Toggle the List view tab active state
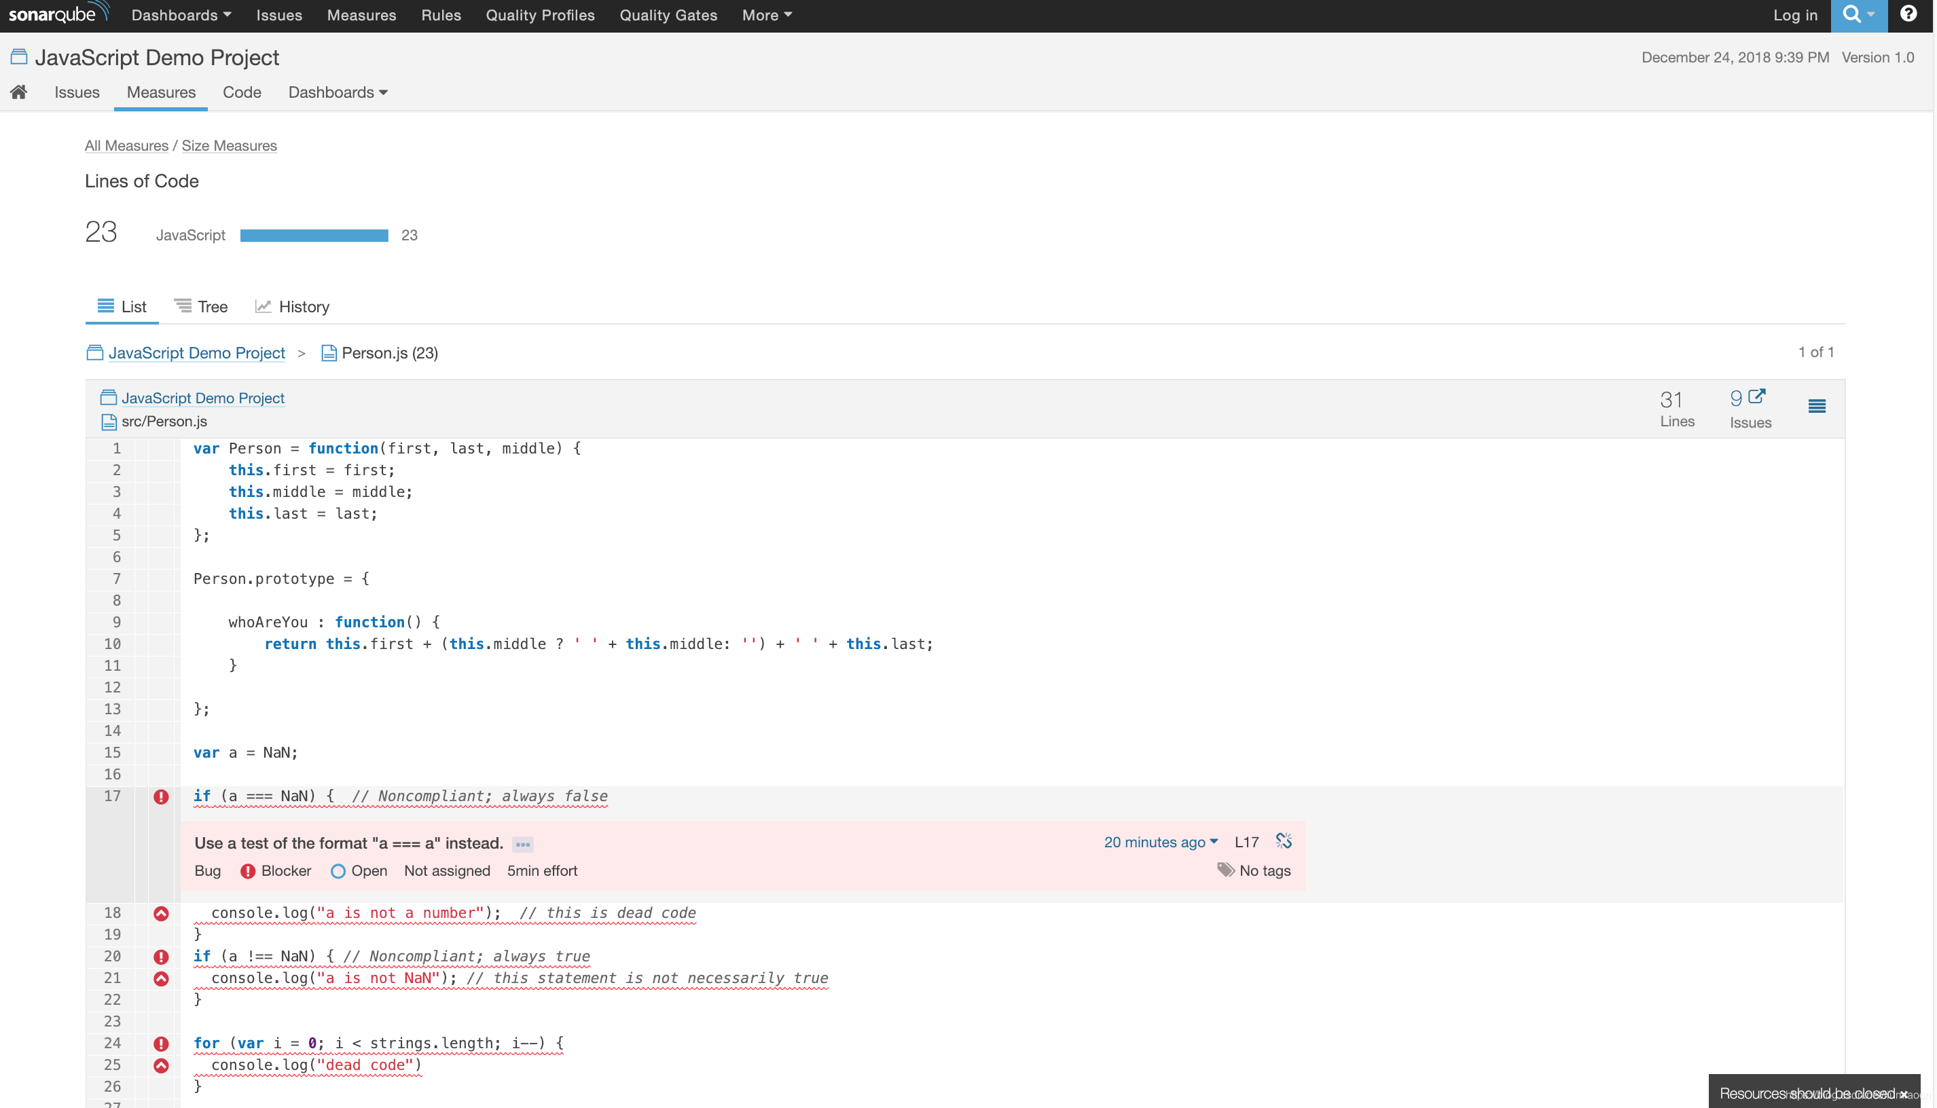Image resolution: width=1937 pixels, height=1108 pixels. click(120, 306)
